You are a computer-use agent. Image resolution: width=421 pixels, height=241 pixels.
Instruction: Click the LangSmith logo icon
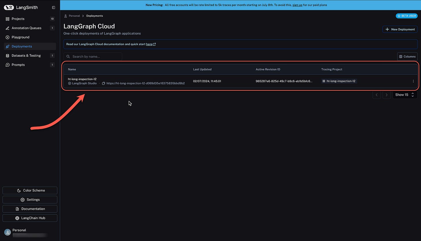tap(9, 8)
